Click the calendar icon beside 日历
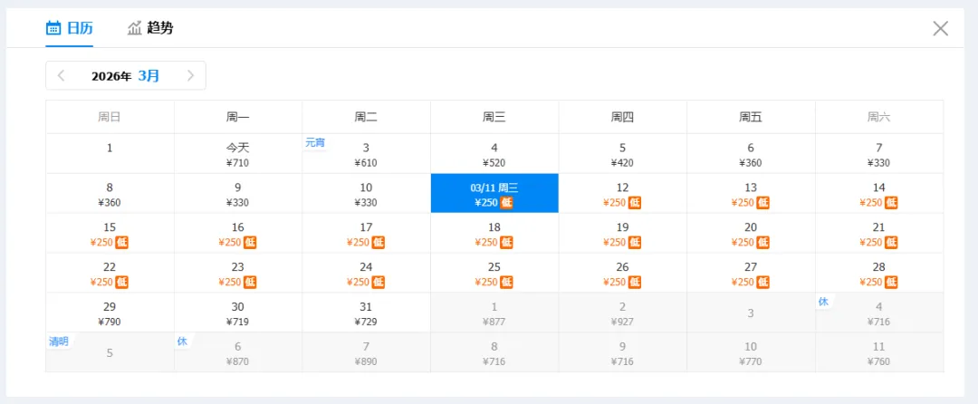 (x=53, y=28)
